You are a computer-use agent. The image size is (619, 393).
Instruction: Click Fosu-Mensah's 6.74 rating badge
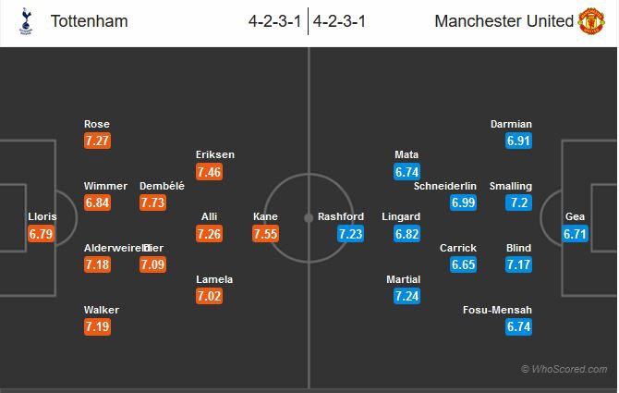pos(518,326)
